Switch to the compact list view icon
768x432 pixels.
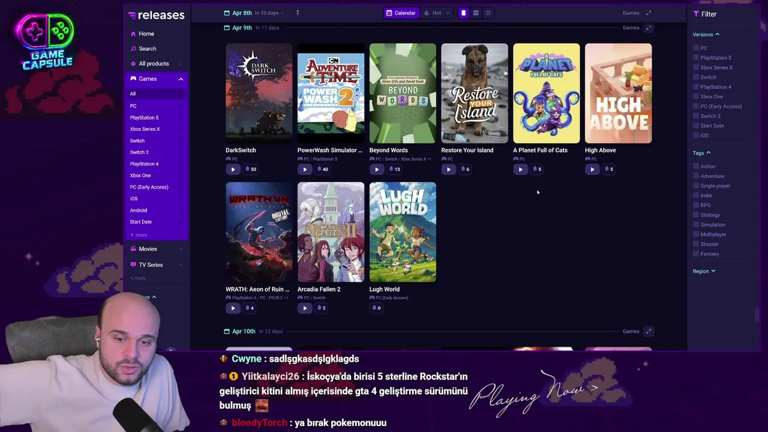488,13
